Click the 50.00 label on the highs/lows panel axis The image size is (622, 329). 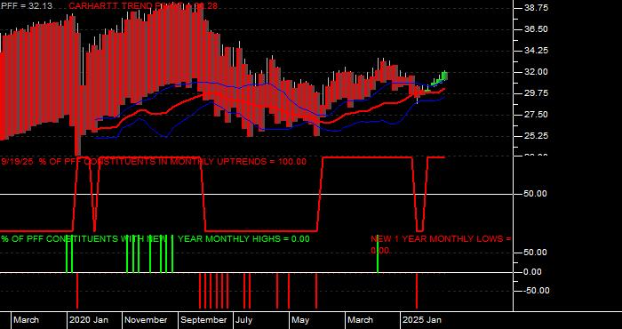click(x=537, y=253)
